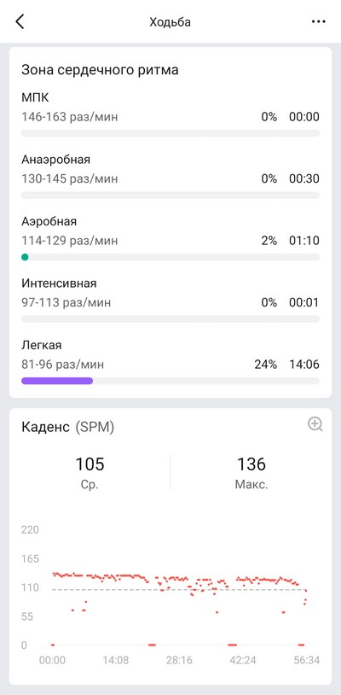Select the МПК heart rate zone row
Viewport: 341px width, 695px height.
[x=170, y=114]
